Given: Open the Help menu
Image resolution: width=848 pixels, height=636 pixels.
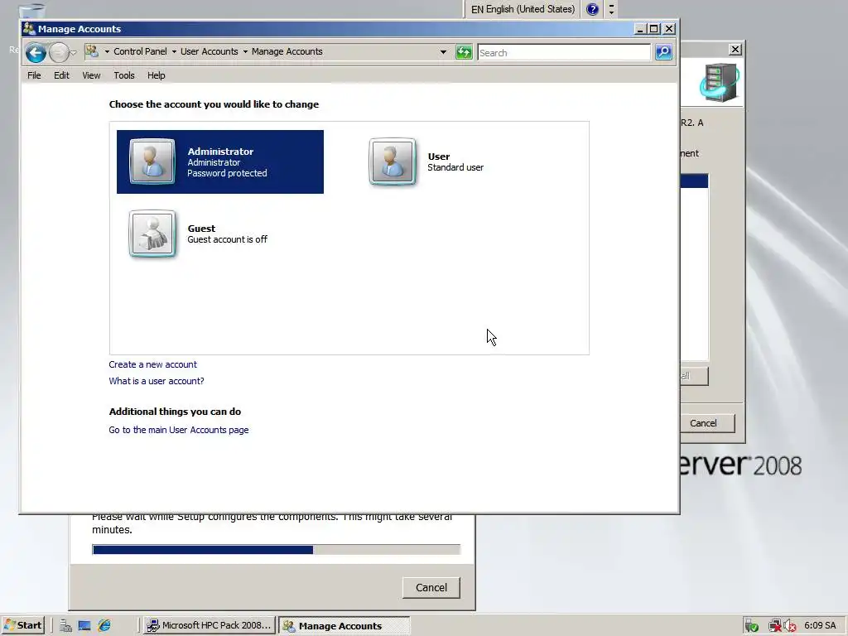Looking at the screenshot, I should [157, 75].
